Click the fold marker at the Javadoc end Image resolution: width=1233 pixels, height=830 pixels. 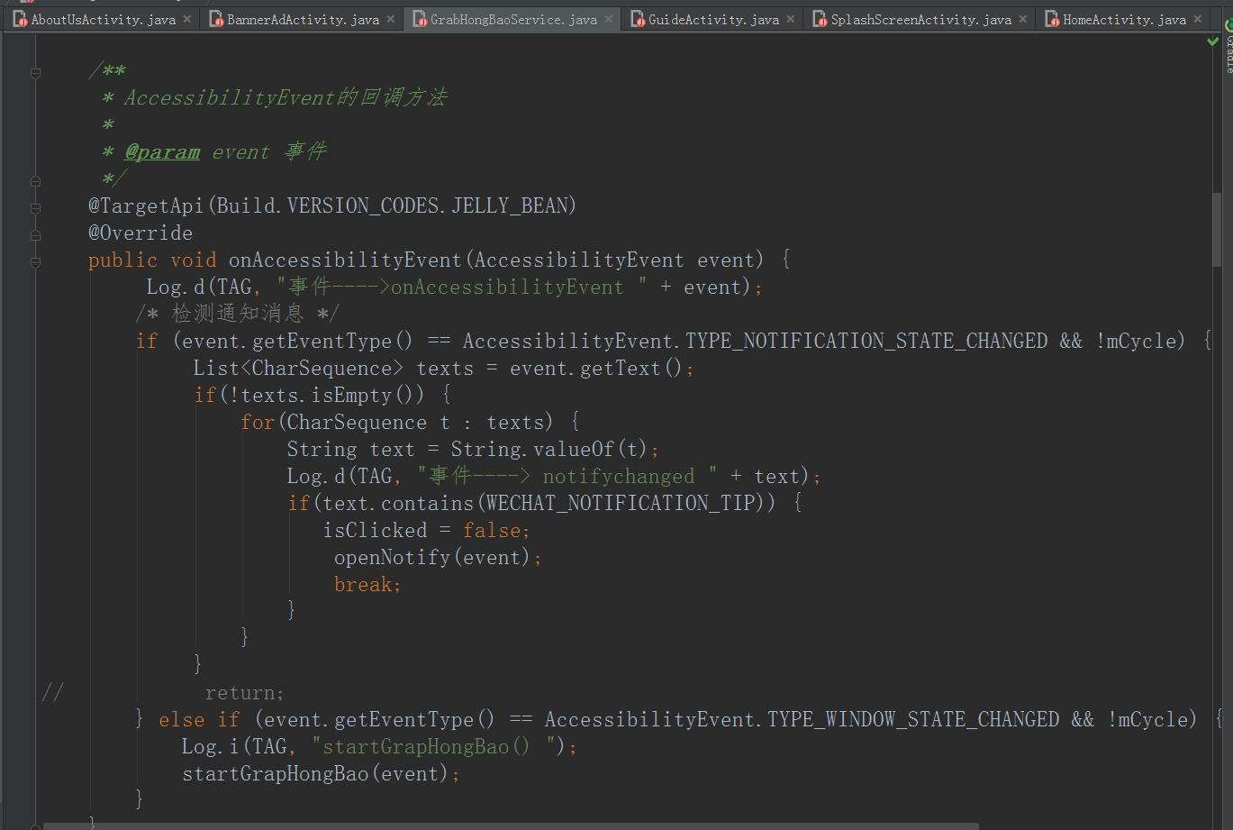35,180
